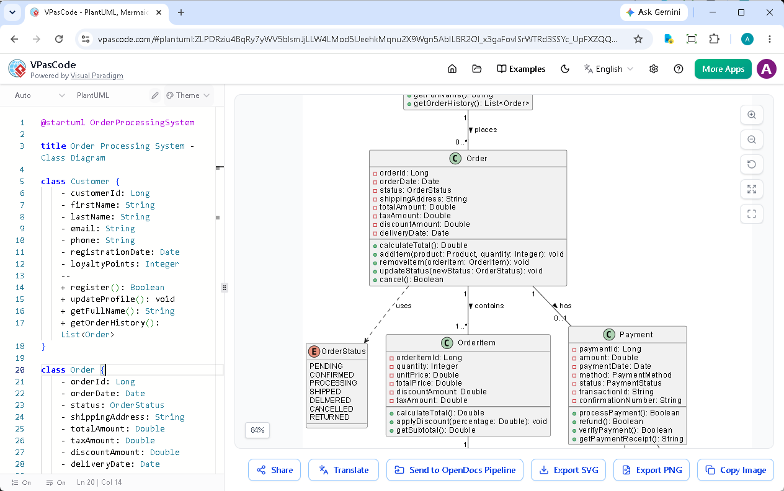
Task: Click the OrderItem class header in diagram
Action: point(468,343)
